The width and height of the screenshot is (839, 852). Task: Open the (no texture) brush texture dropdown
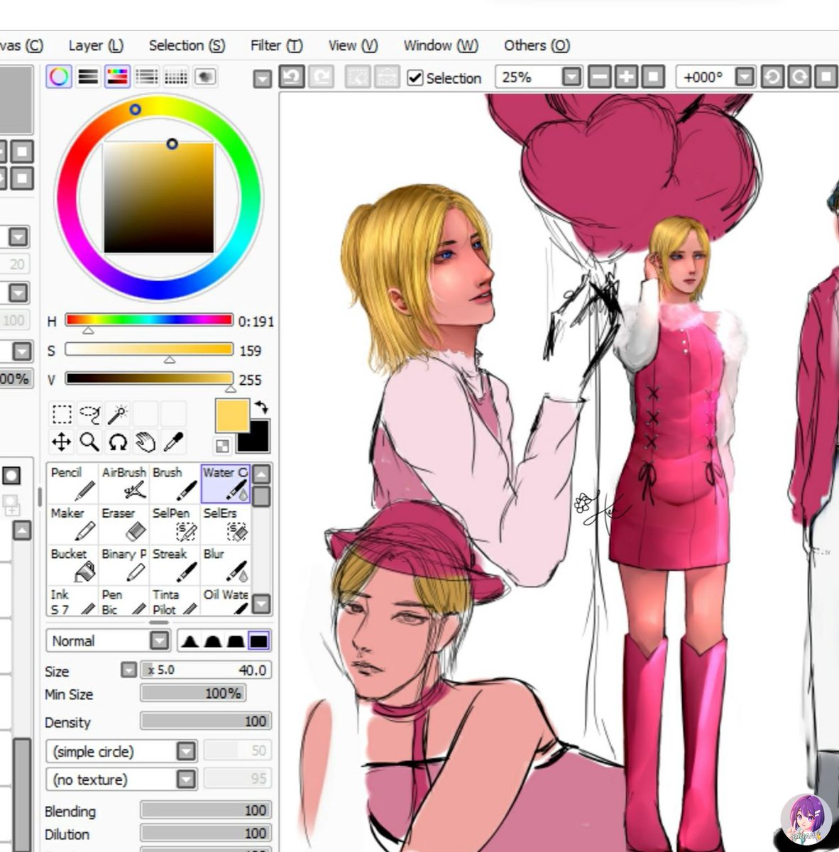click(186, 780)
